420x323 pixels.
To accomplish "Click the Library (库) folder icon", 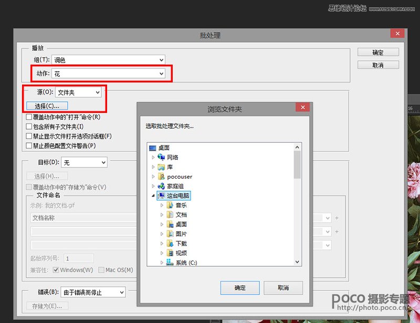I will (161, 167).
